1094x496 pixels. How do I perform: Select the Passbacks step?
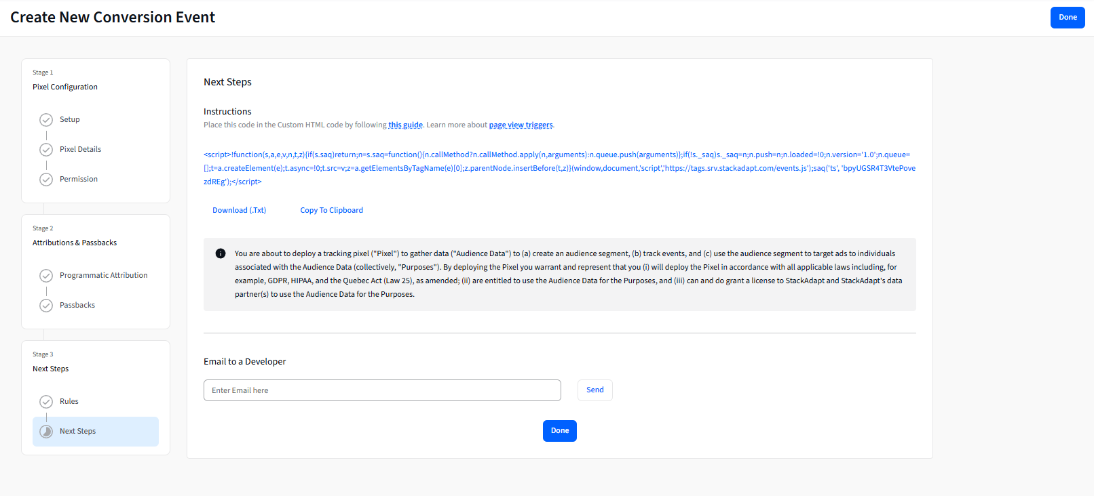click(77, 305)
